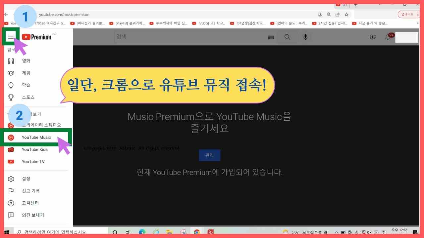This screenshot has height=238, width=424.
Task: Go back with browser back arrow
Action: pyautogui.click(x=6, y=14)
